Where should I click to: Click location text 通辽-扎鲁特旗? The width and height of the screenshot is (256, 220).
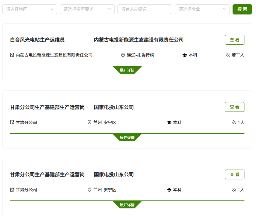click(140, 55)
